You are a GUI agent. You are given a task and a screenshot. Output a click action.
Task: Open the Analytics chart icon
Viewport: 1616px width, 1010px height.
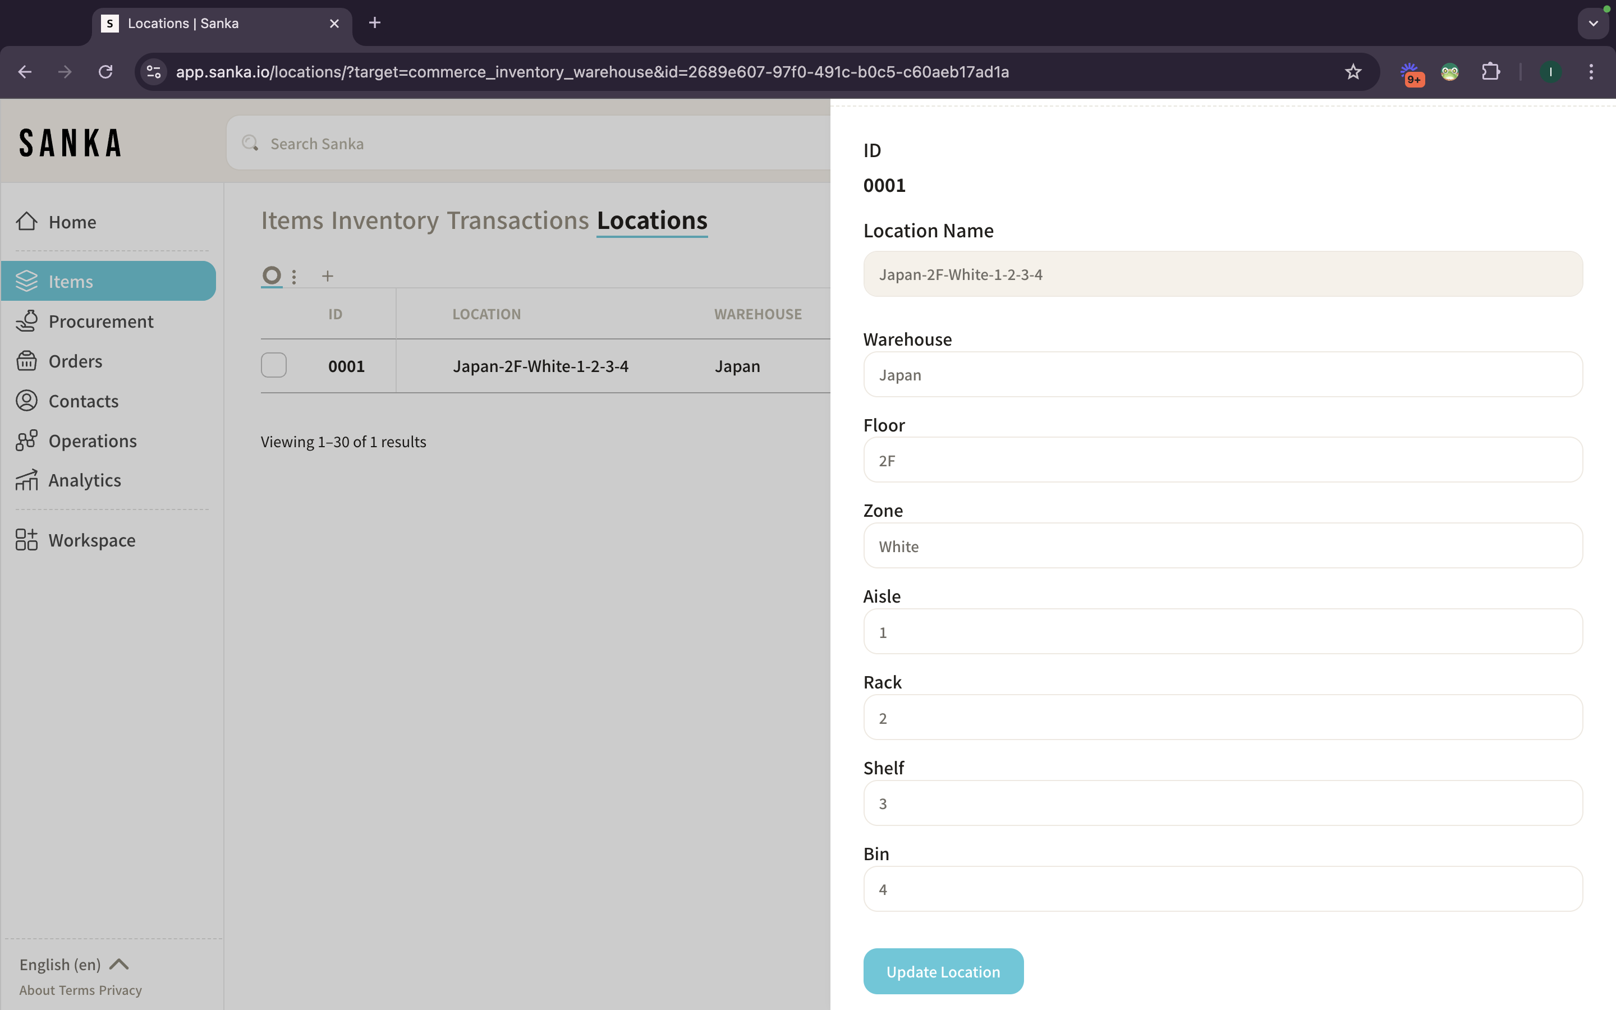27,480
